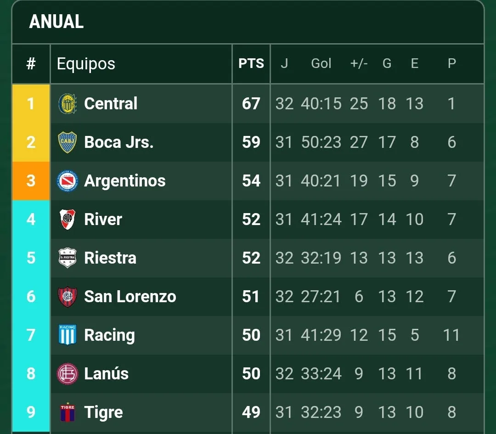Screen dimensions: 496x434
Task: Select the Riestra club logo
Action: pyautogui.click(x=67, y=258)
